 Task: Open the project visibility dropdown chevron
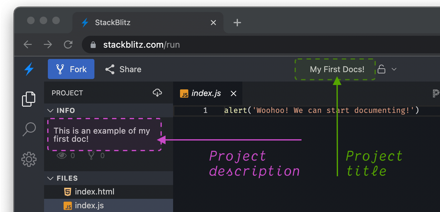tap(394, 69)
